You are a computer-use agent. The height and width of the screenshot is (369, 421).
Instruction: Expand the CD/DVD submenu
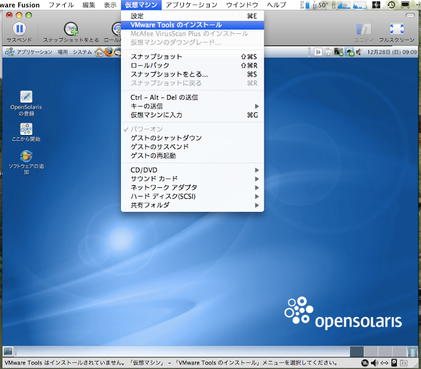coord(192,170)
